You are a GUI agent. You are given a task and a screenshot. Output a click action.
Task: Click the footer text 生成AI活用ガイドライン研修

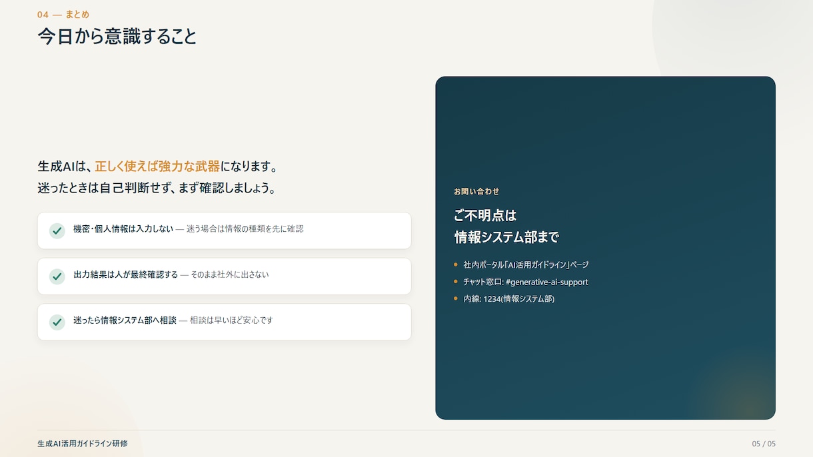83,444
